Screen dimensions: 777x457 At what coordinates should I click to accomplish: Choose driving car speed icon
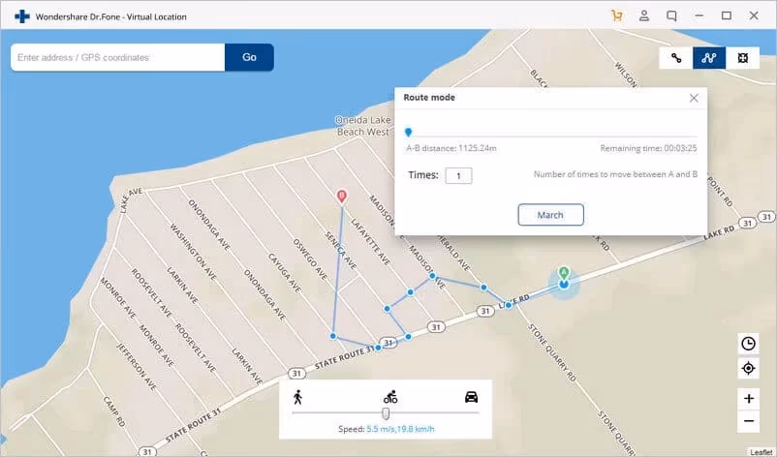click(x=471, y=397)
